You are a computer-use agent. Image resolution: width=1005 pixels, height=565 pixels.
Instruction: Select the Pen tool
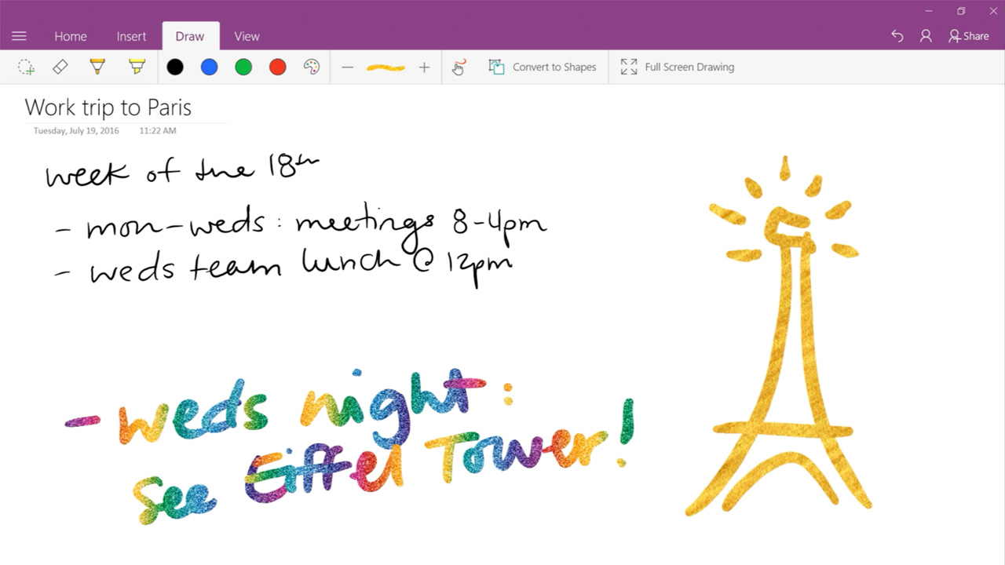coord(97,67)
